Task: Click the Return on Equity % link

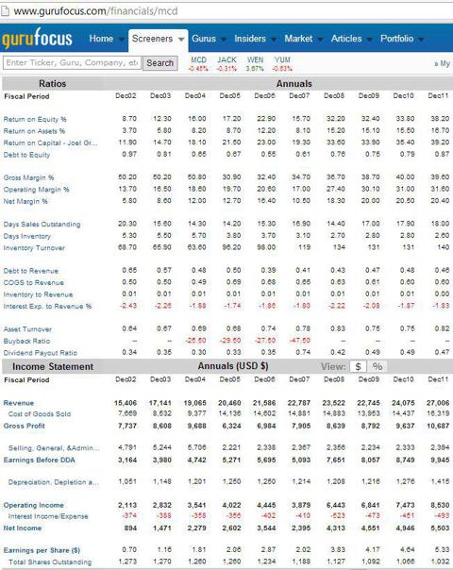Action: click(x=35, y=119)
